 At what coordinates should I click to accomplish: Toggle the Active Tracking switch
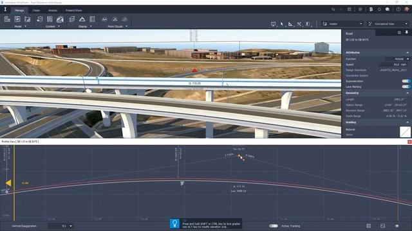coord(273,226)
